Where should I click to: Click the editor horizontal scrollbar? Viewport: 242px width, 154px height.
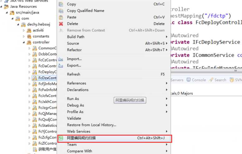(x=206, y=71)
